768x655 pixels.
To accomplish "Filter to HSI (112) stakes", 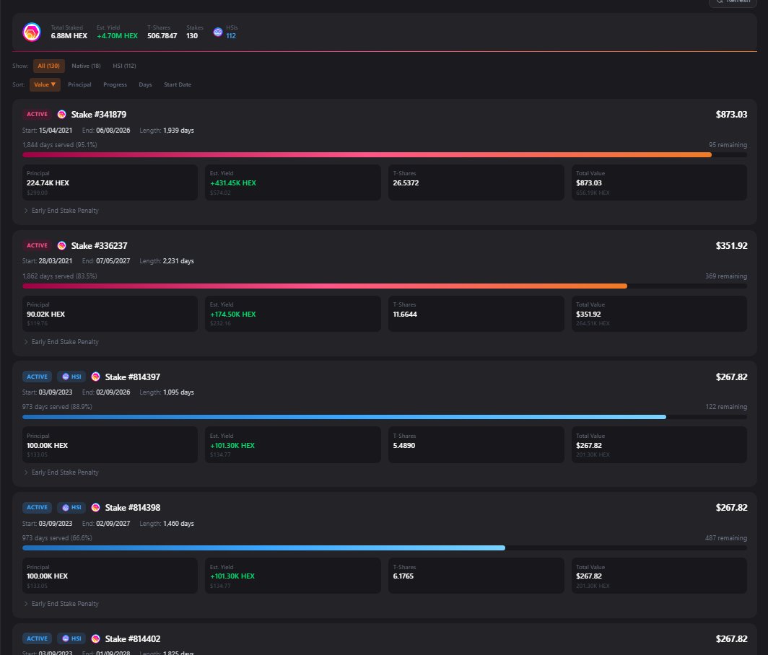I will tap(124, 66).
